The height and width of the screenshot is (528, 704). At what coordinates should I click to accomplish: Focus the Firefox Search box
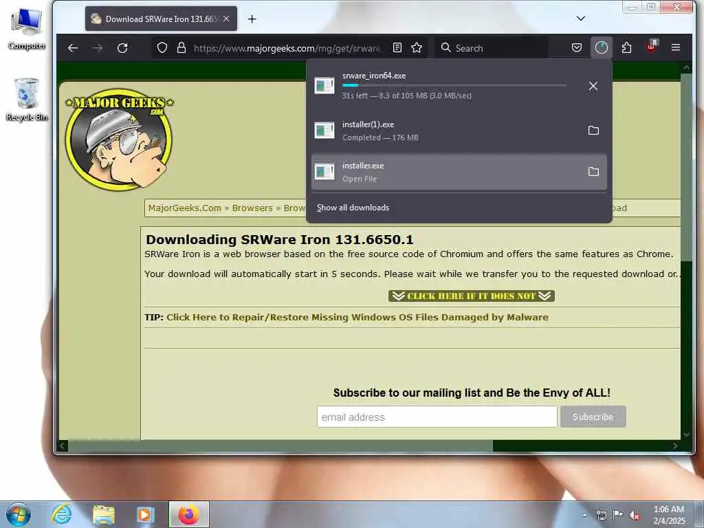(x=491, y=48)
